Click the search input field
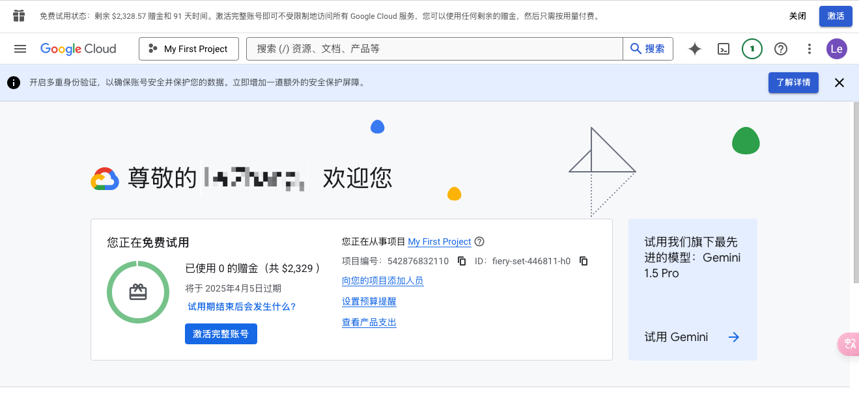Screen dimensions: 859x410 point(434,49)
